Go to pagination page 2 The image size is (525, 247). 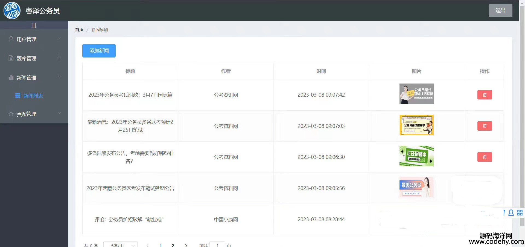point(173,245)
